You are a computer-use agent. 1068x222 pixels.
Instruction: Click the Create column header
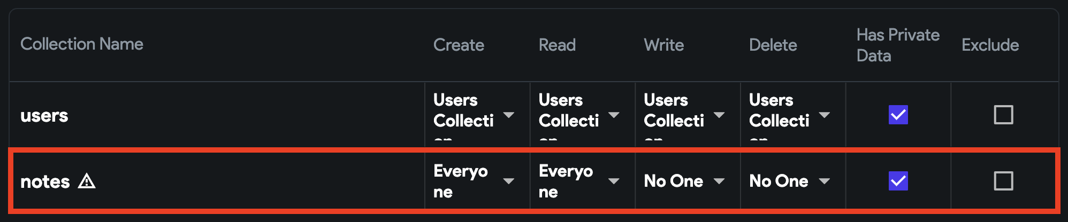(459, 45)
